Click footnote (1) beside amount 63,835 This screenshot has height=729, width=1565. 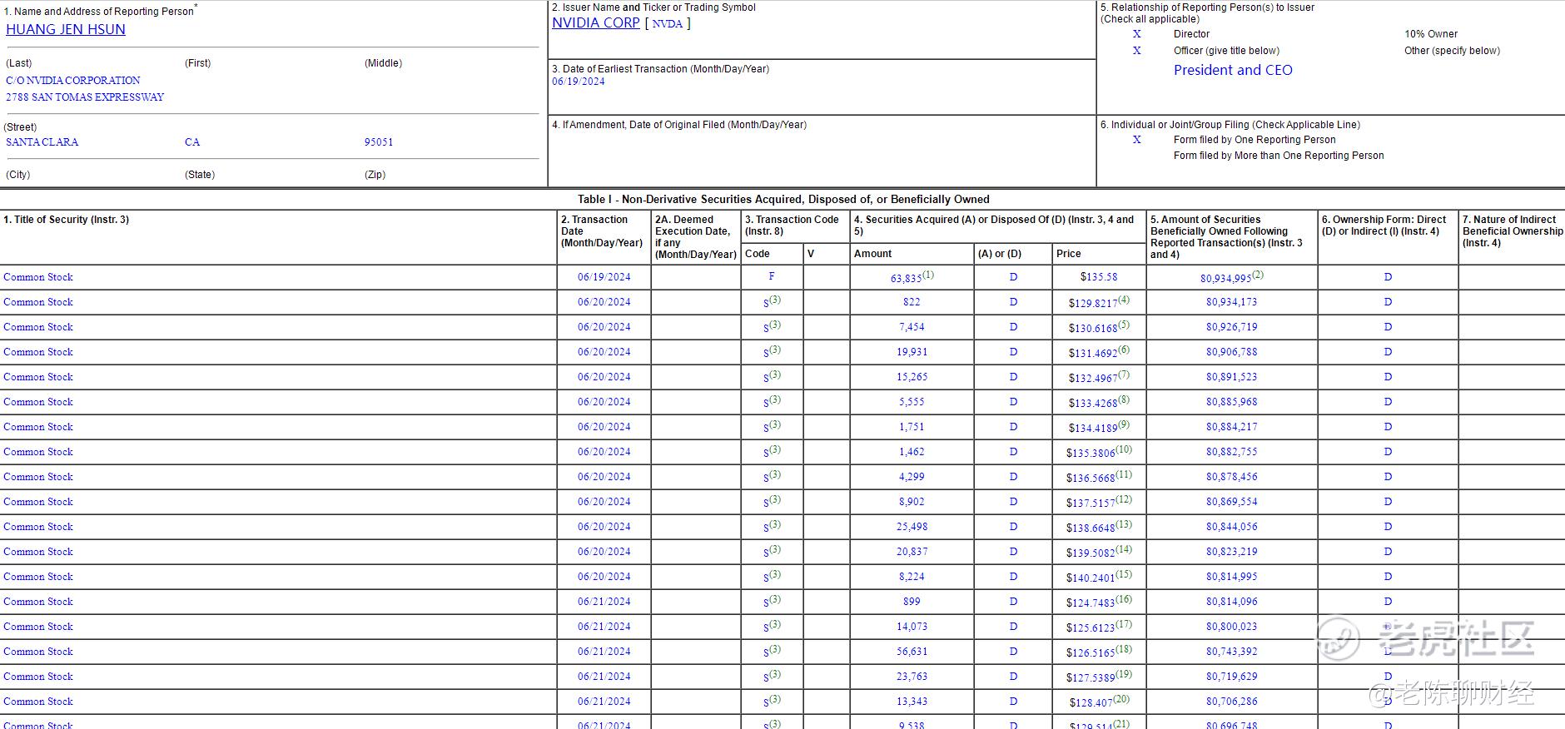[x=928, y=274]
